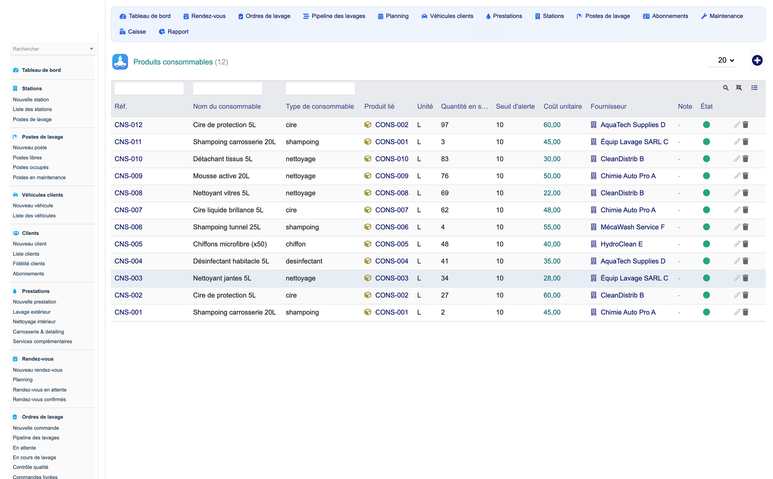Open Nouvelle station sidebar link

31,100
